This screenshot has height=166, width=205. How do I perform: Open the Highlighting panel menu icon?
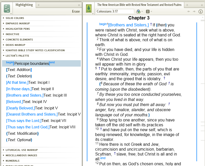[x=7, y=9]
